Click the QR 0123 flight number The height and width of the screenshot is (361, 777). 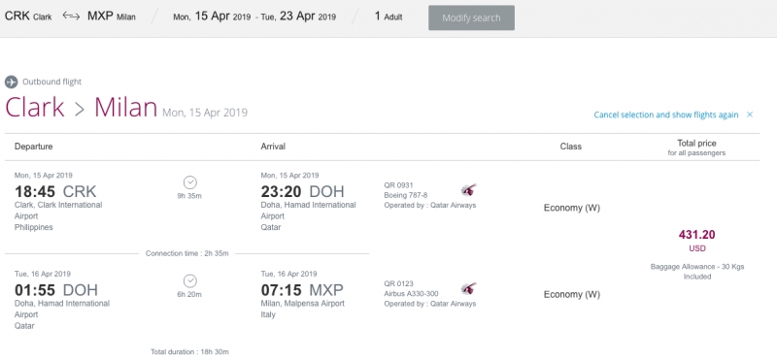398,283
